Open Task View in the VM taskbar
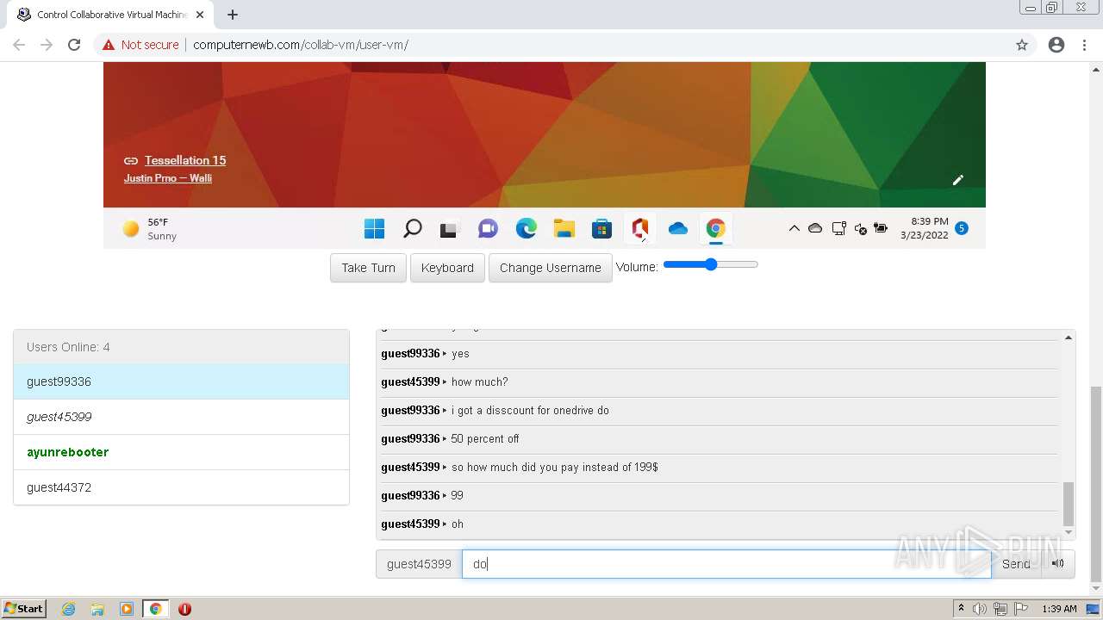1103x620 pixels. coord(449,229)
